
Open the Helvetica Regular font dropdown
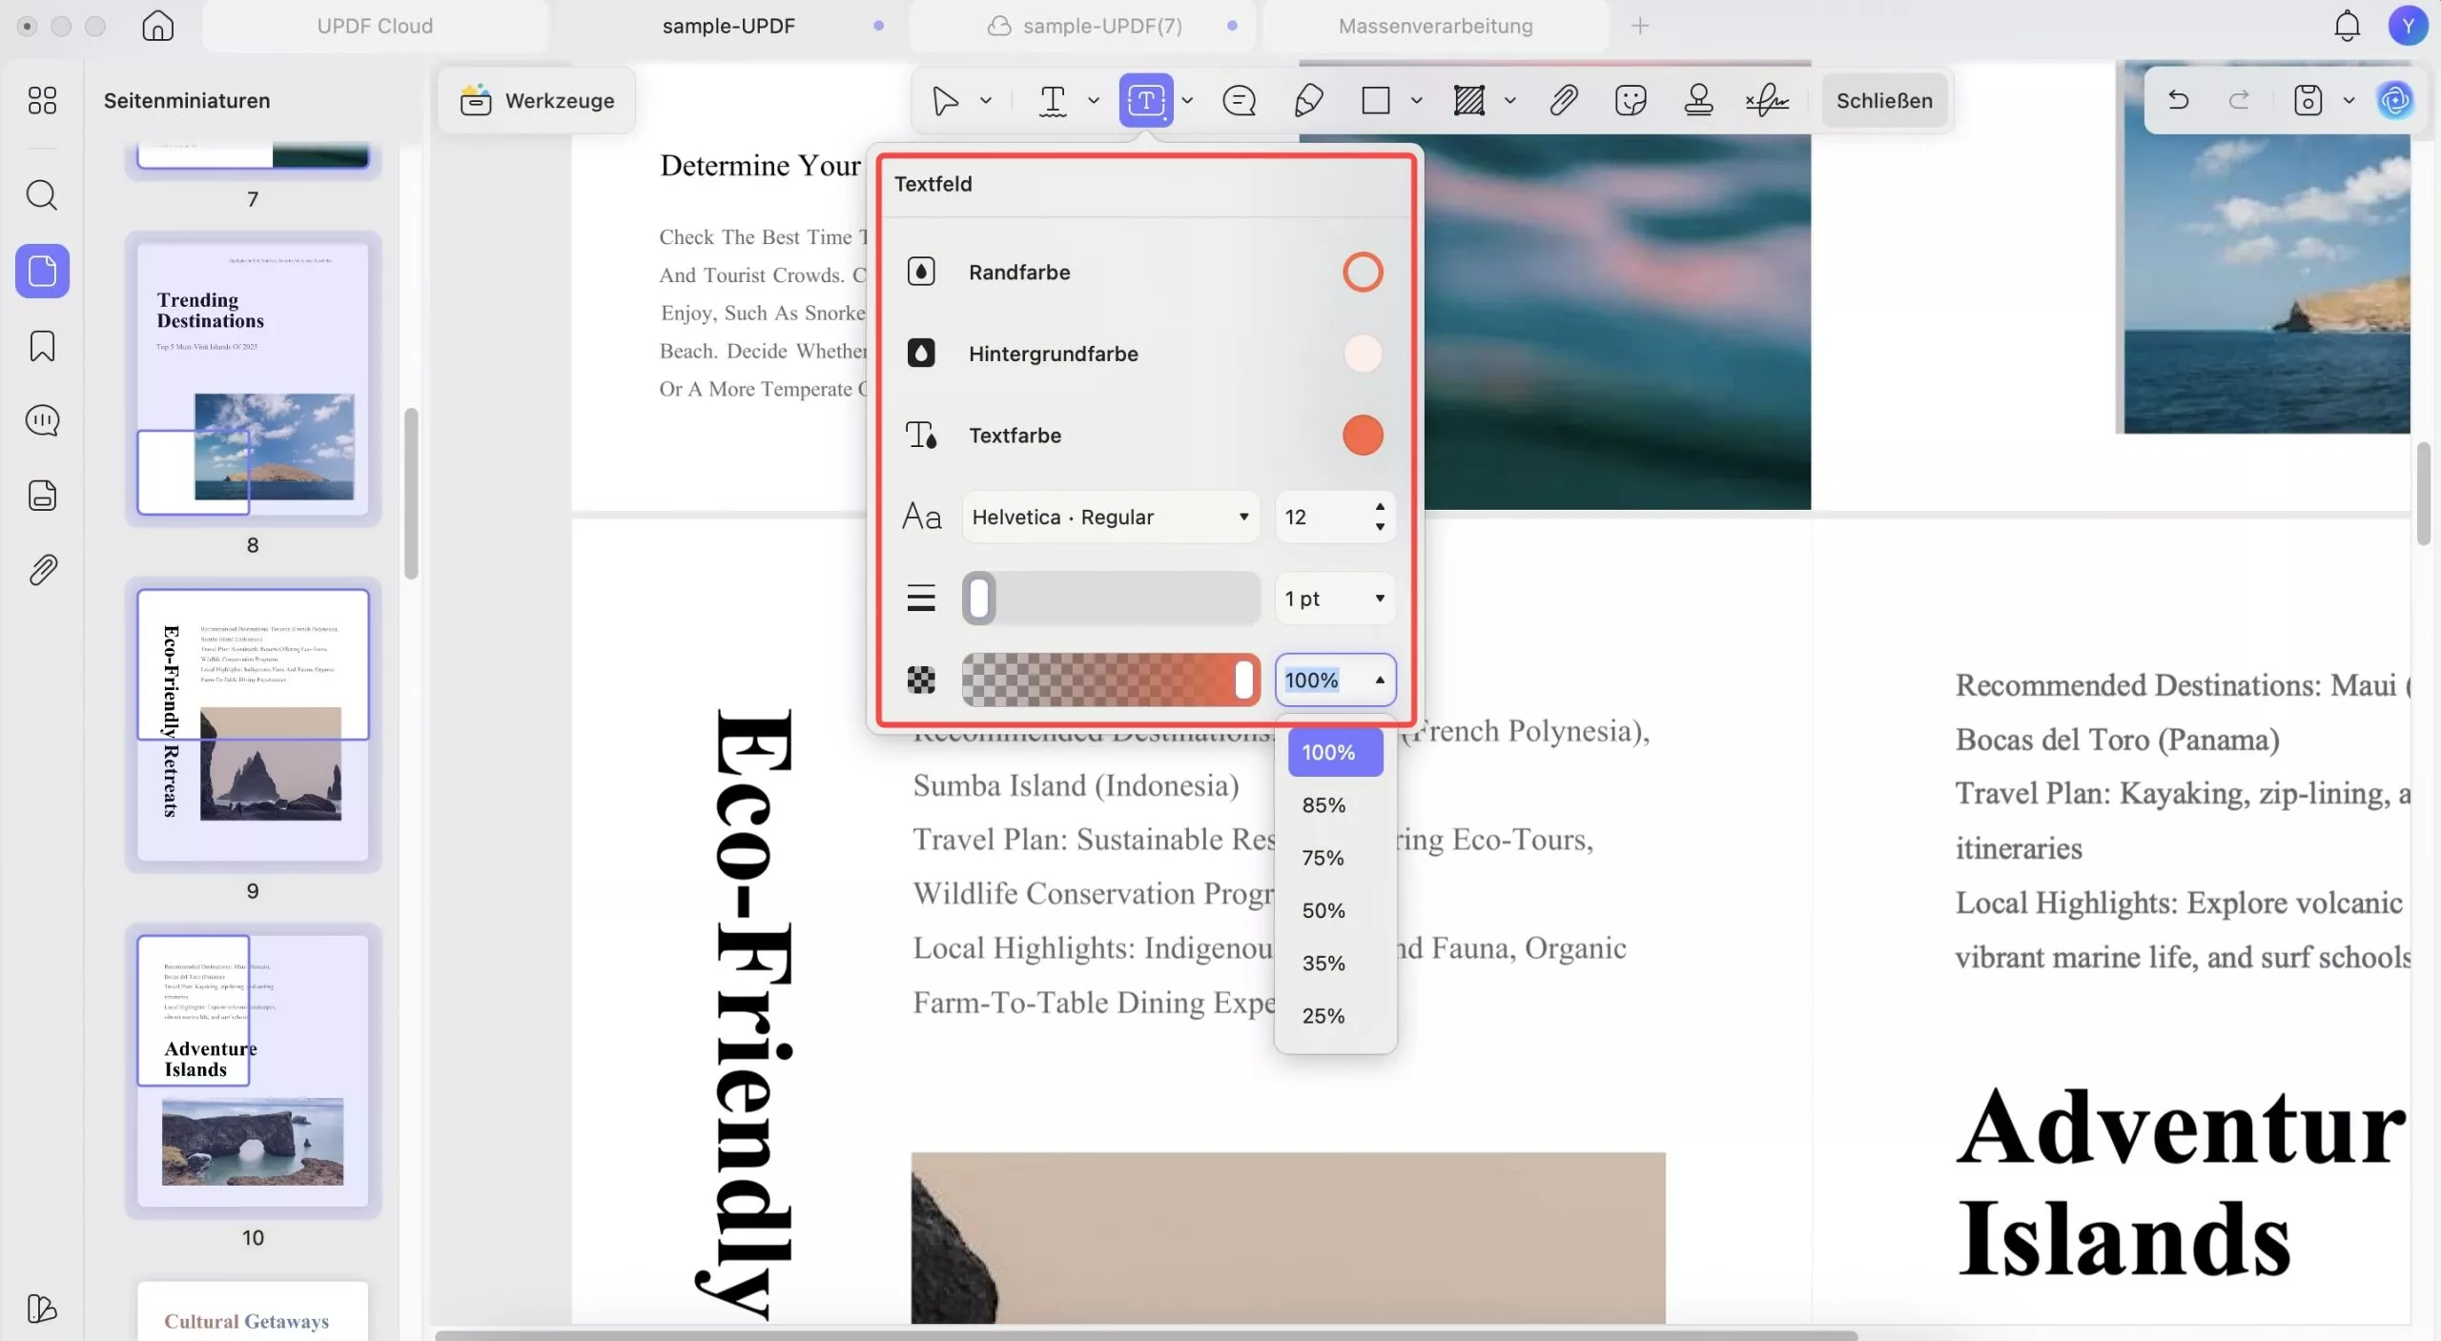(x=1111, y=517)
